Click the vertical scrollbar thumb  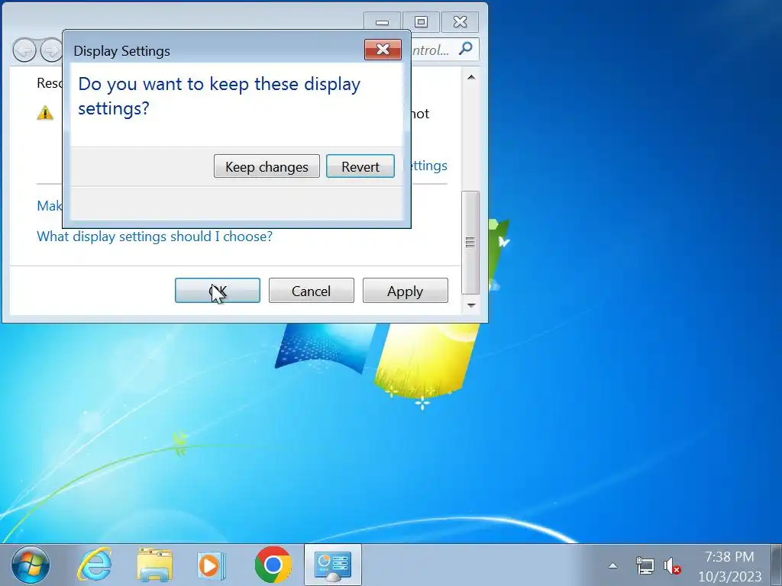470,242
